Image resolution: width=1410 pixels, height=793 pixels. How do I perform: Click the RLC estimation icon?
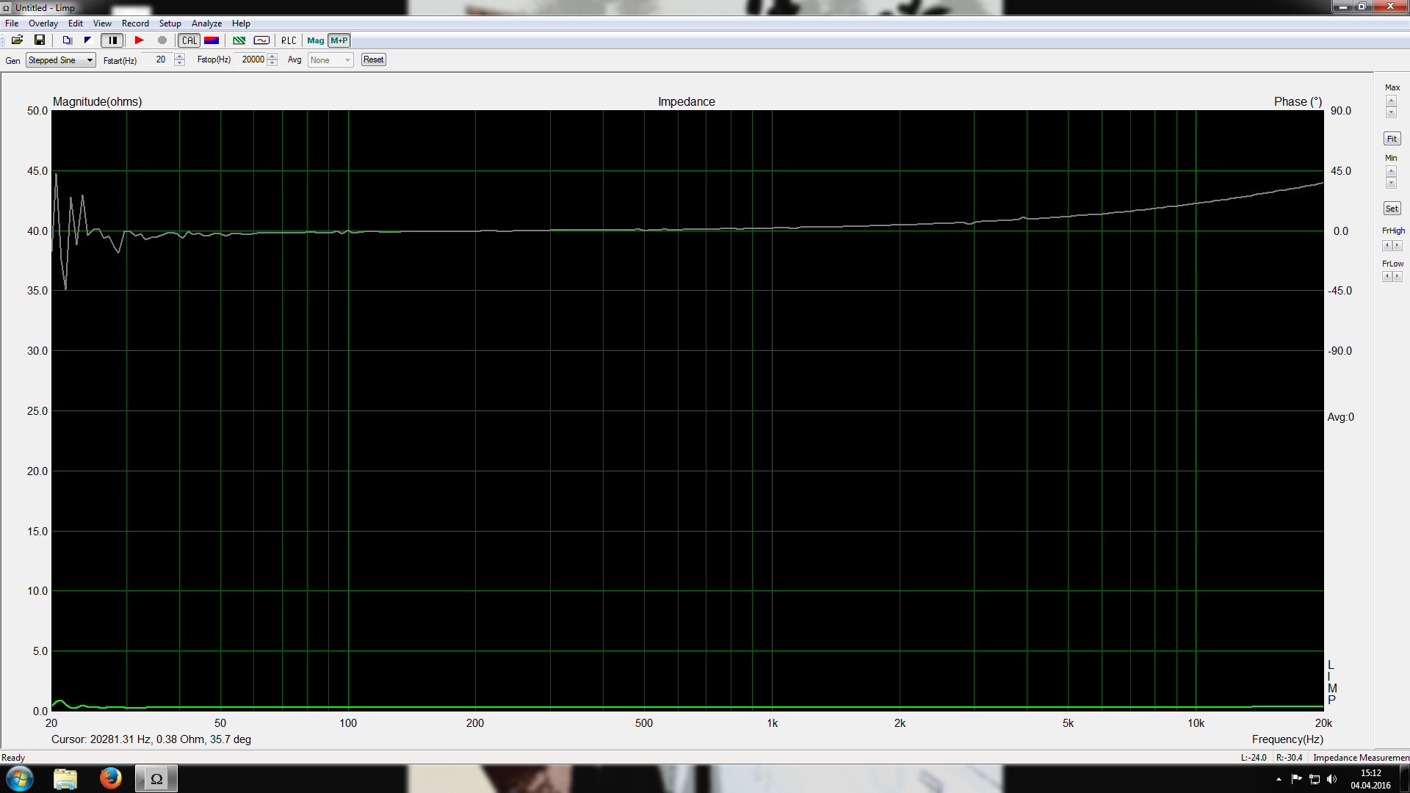tap(289, 40)
